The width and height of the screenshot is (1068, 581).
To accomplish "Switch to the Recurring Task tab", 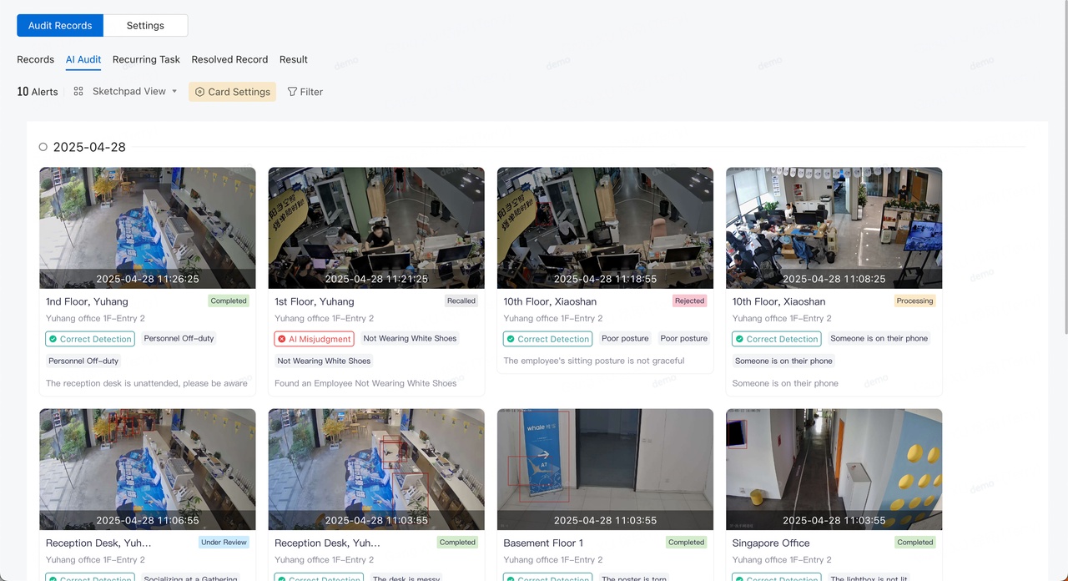I will pyautogui.click(x=146, y=59).
